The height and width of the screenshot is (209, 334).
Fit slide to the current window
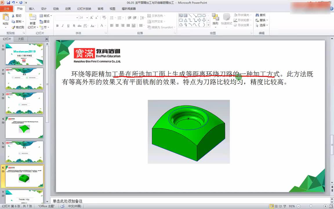(x=331, y=206)
